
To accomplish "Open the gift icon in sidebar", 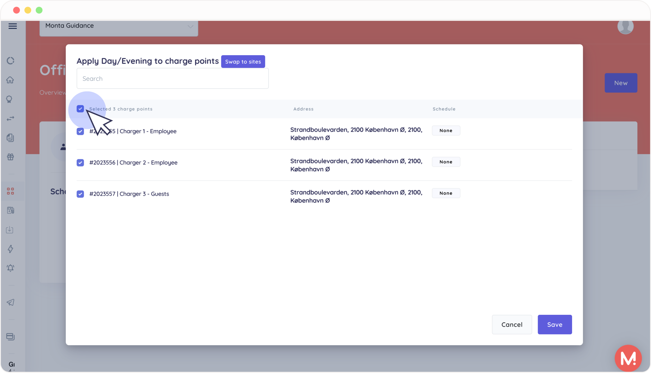I will click(10, 157).
